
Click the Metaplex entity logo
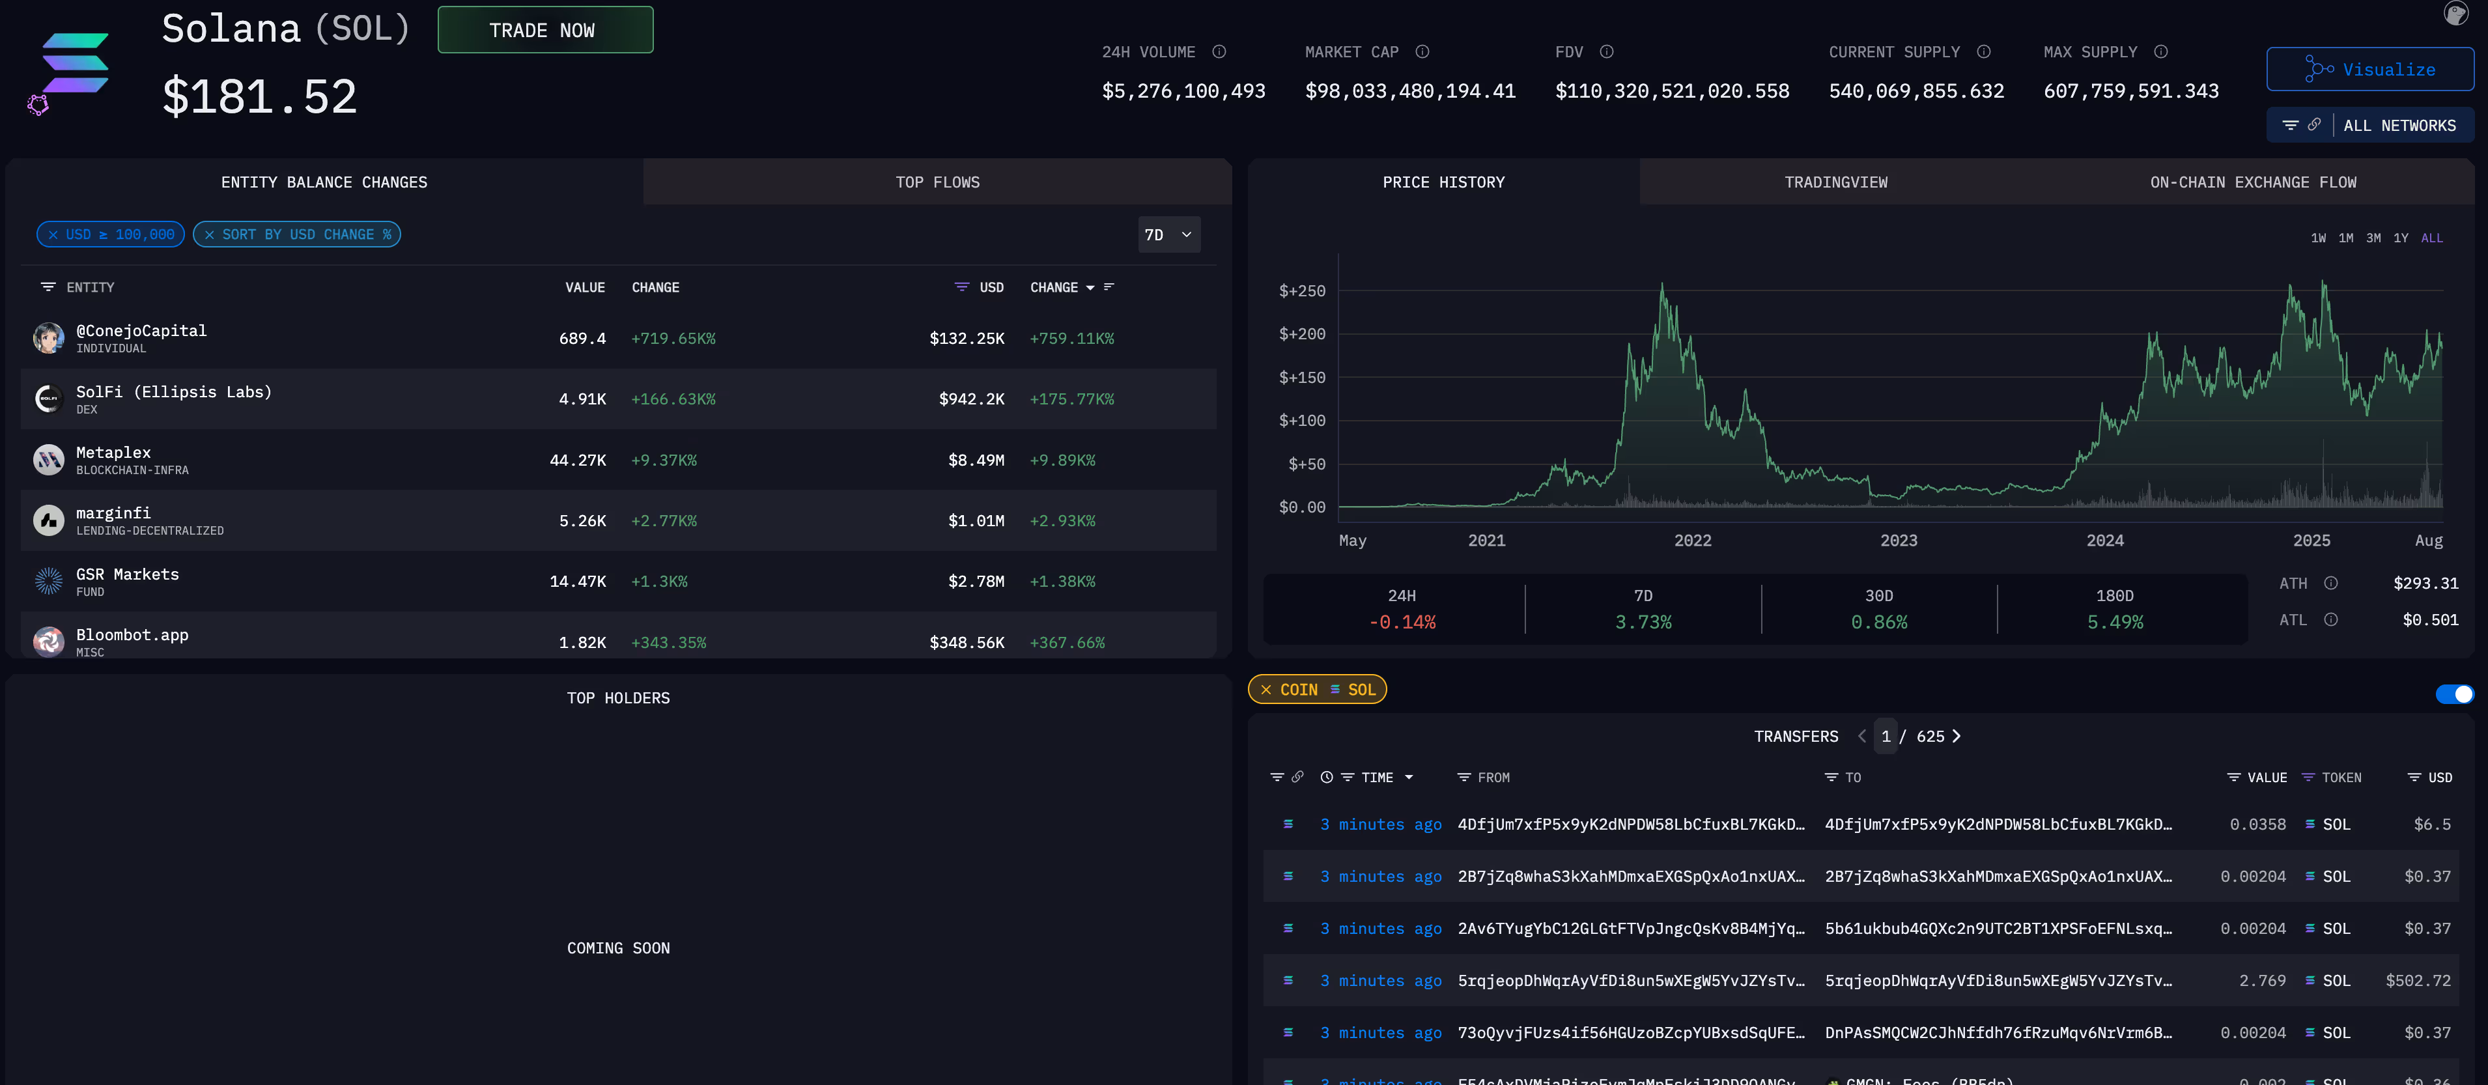click(x=48, y=460)
